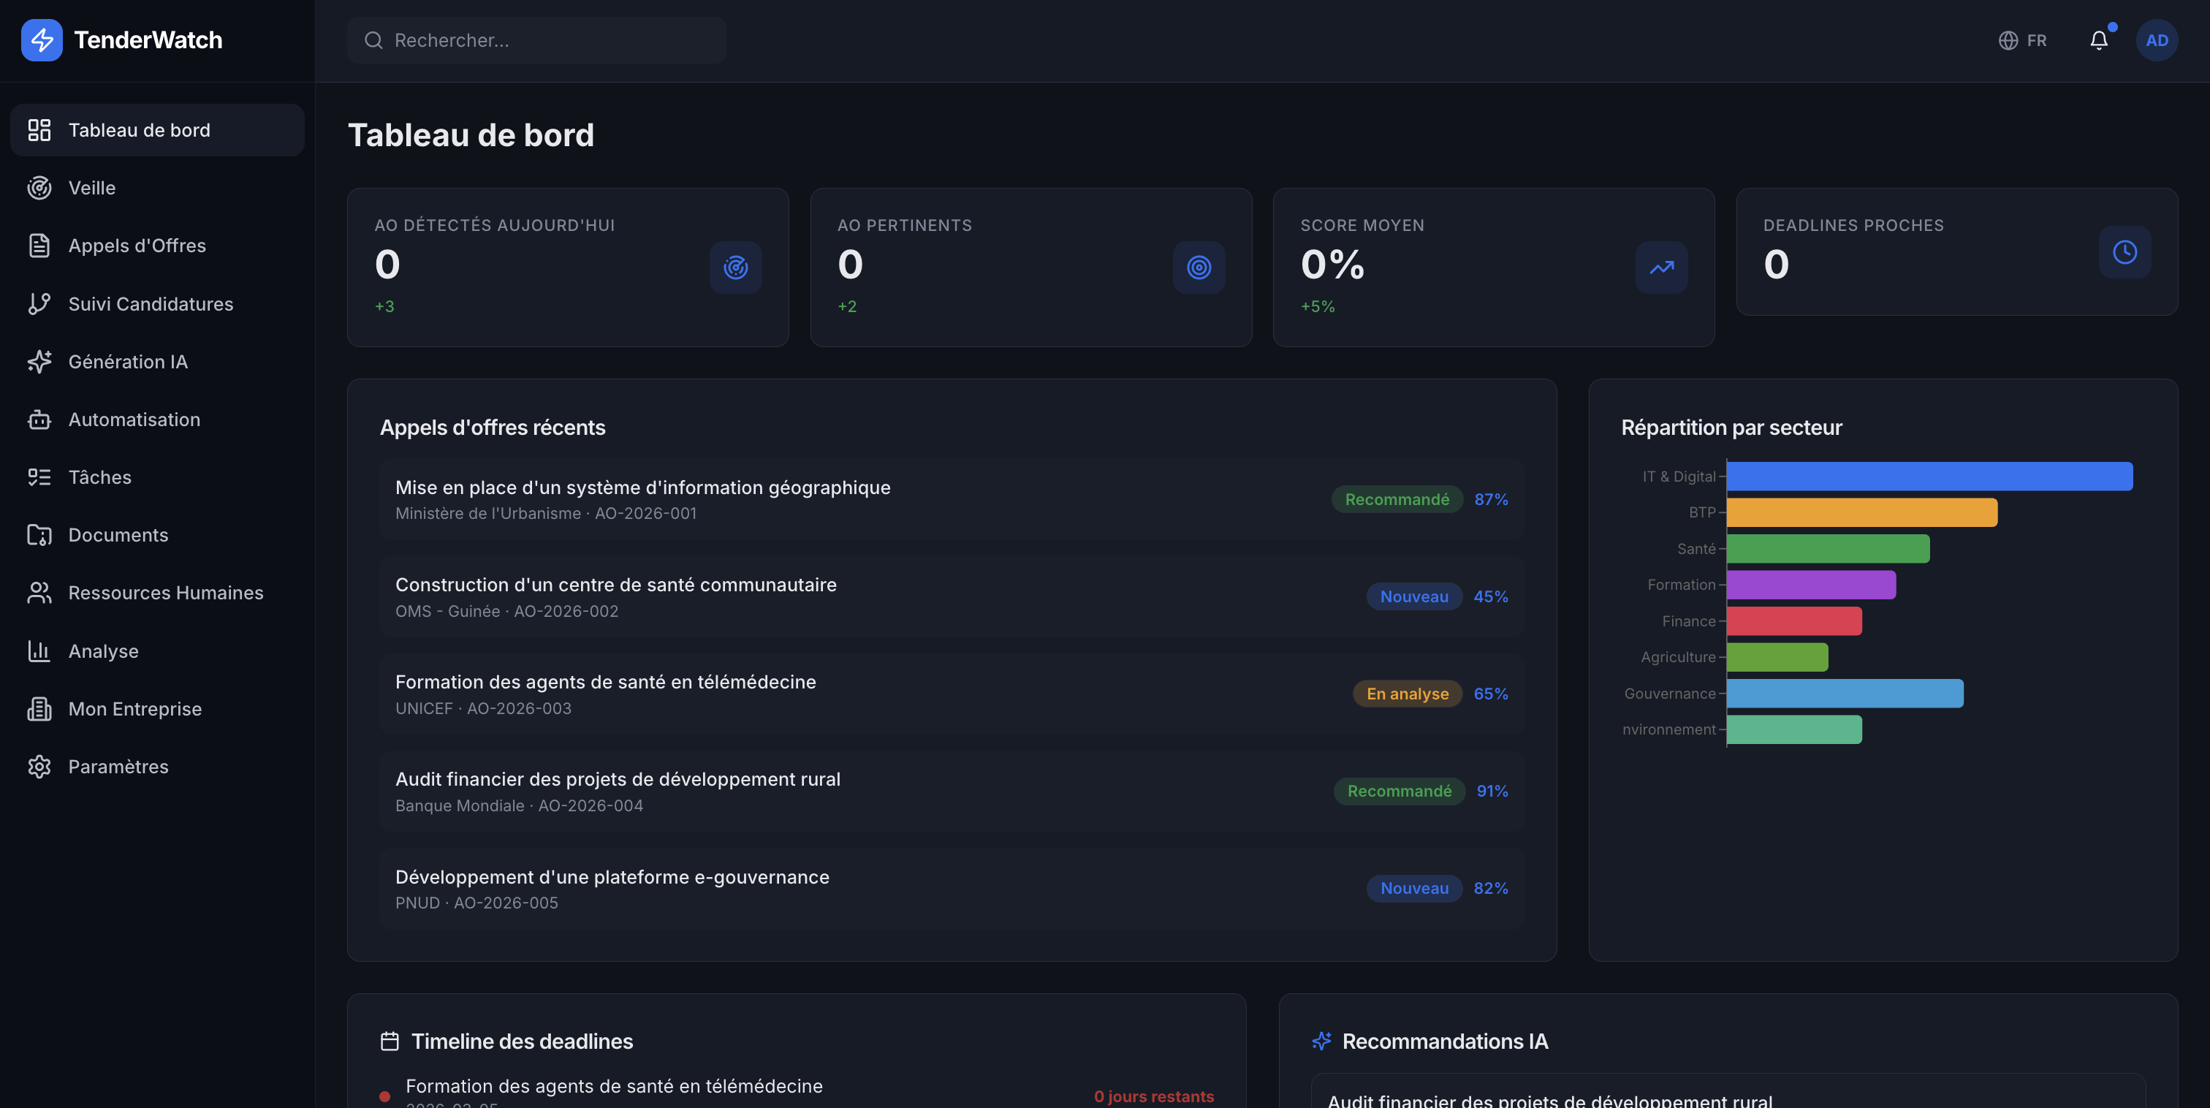Click Recommandé badge on AO-2026-001 row
Viewport: 2210px width, 1108px height.
pyautogui.click(x=1397, y=499)
